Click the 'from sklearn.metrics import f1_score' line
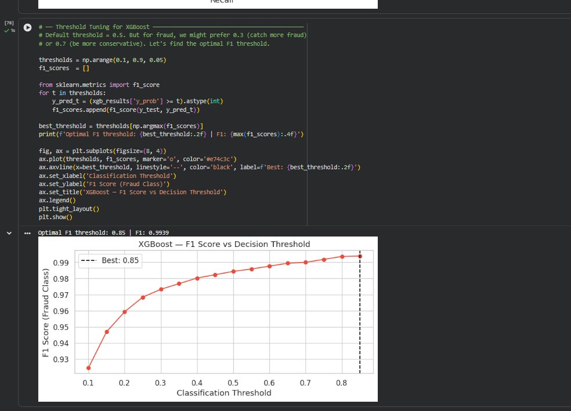This screenshot has height=411, width=571. pyautogui.click(x=99, y=85)
